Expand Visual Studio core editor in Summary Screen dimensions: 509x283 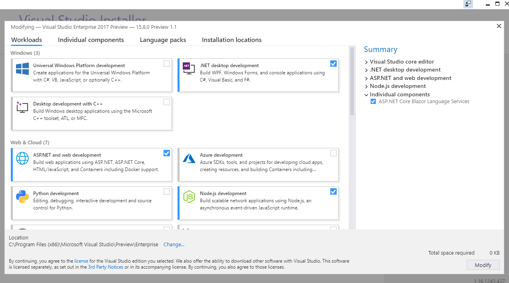[x=366, y=62]
